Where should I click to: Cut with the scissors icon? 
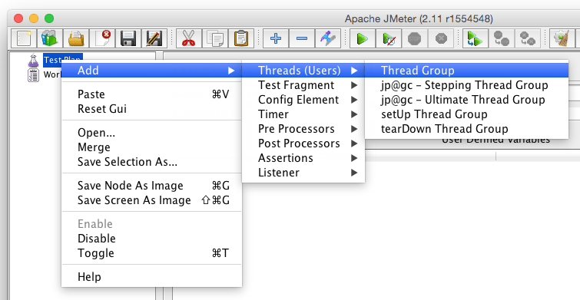pos(189,38)
